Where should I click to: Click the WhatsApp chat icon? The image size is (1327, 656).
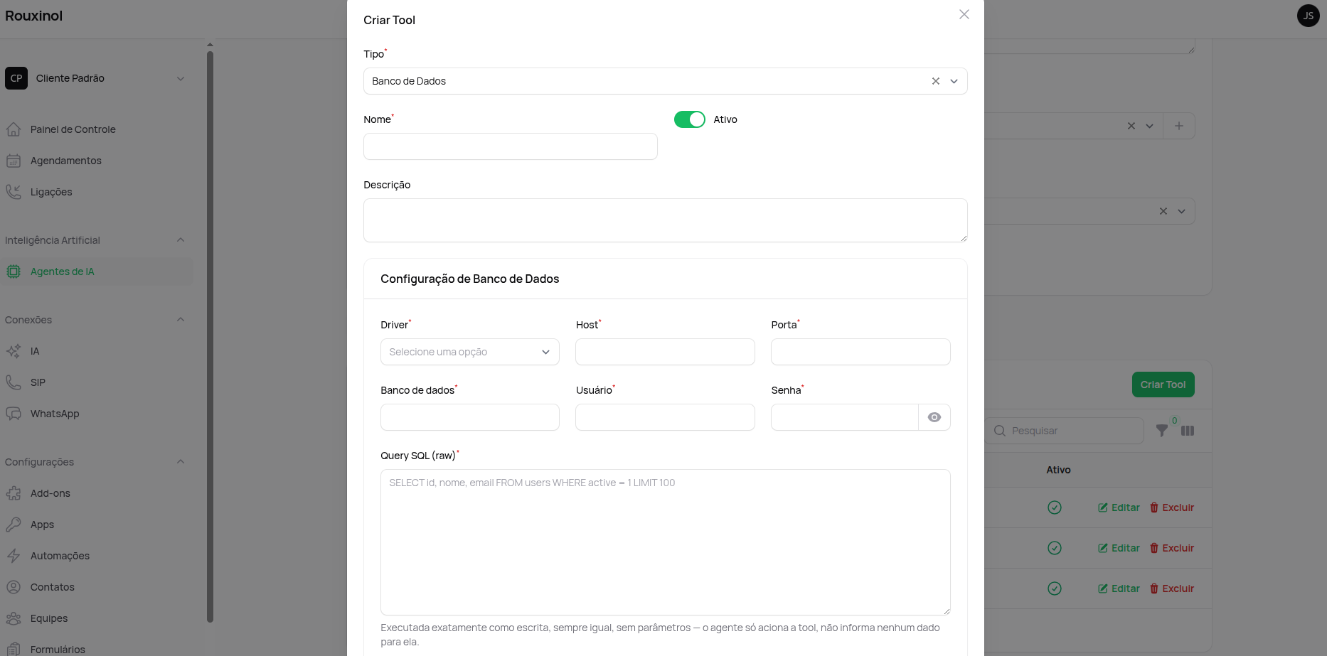pyautogui.click(x=14, y=414)
